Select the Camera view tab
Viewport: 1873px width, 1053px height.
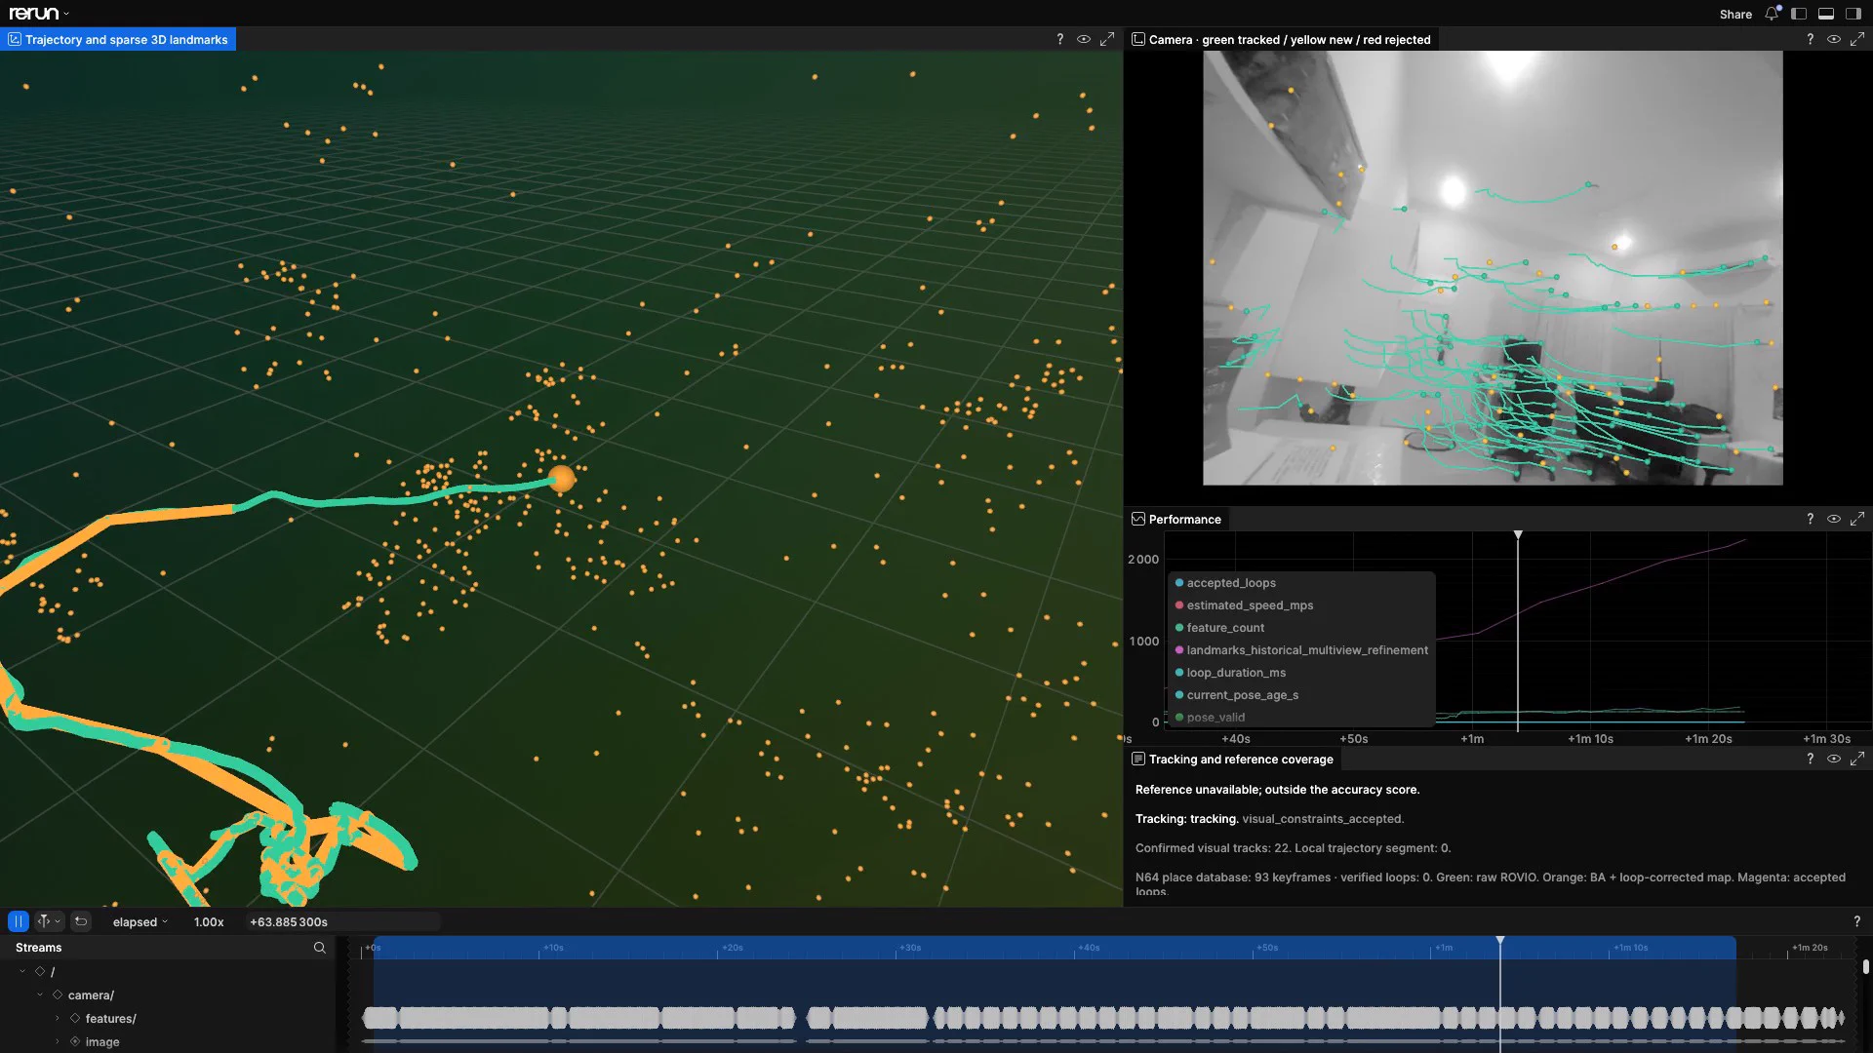coord(1281,40)
